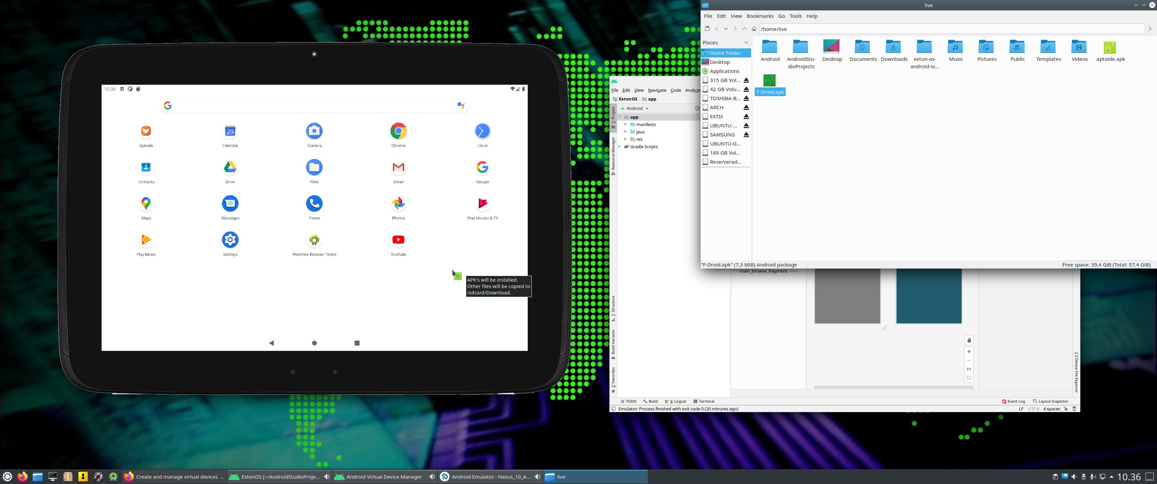
Task: Switch to the Logcat tool window tab
Action: click(675, 401)
